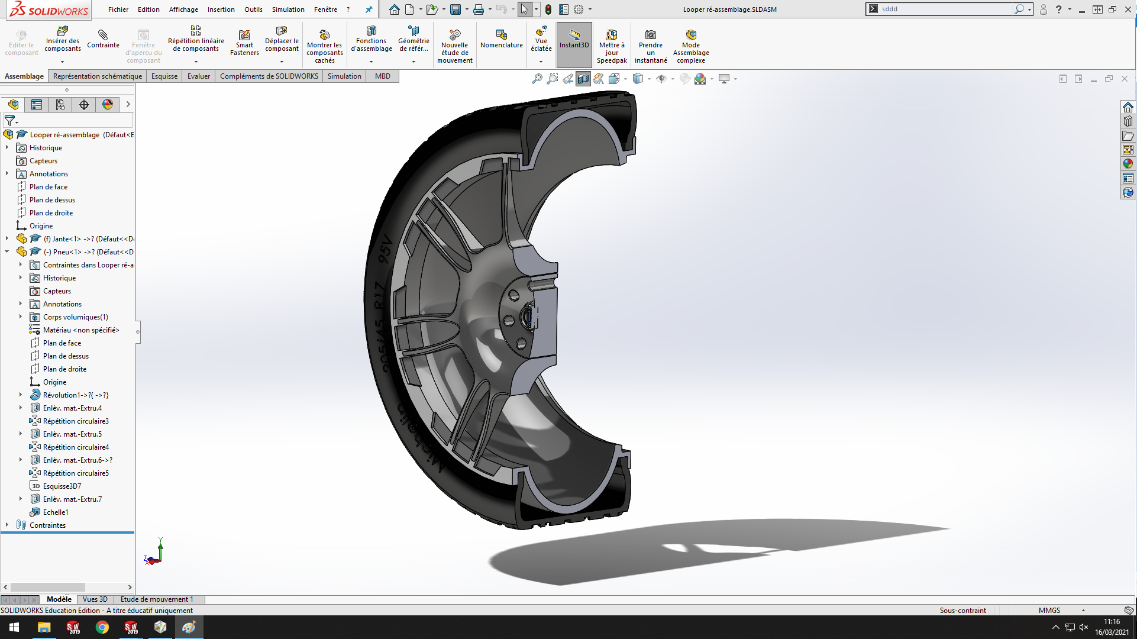Toggle the Vue en coupe tool
Image resolution: width=1137 pixels, height=639 pixels.
tap(583, 78)
